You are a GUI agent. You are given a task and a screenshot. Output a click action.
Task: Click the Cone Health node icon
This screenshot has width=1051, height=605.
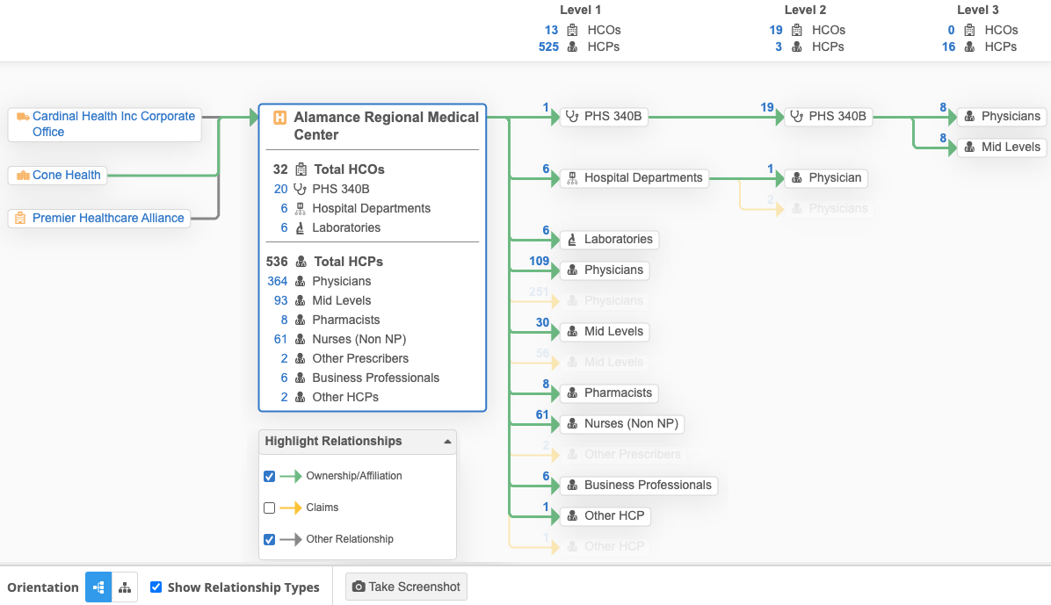click(x=23, y=176)
